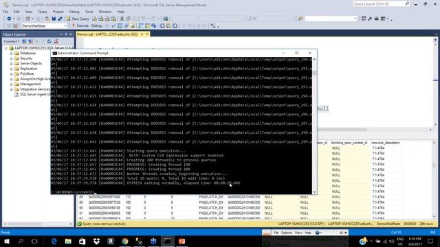Open Dropbox from taskbar

tap(96, 241)
